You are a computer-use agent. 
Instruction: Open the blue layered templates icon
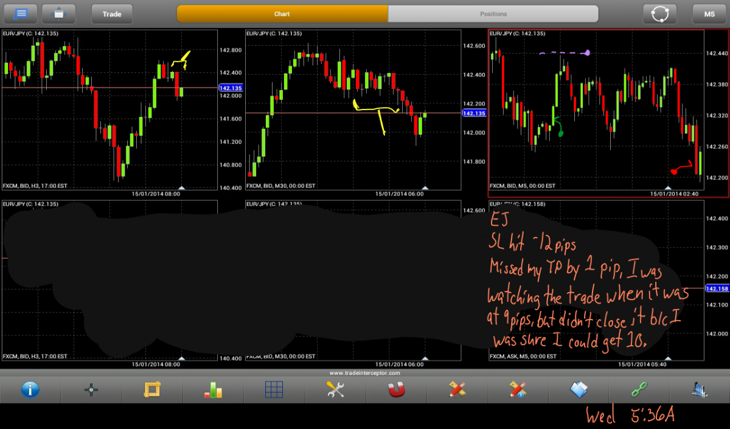(x=579, y=389)
